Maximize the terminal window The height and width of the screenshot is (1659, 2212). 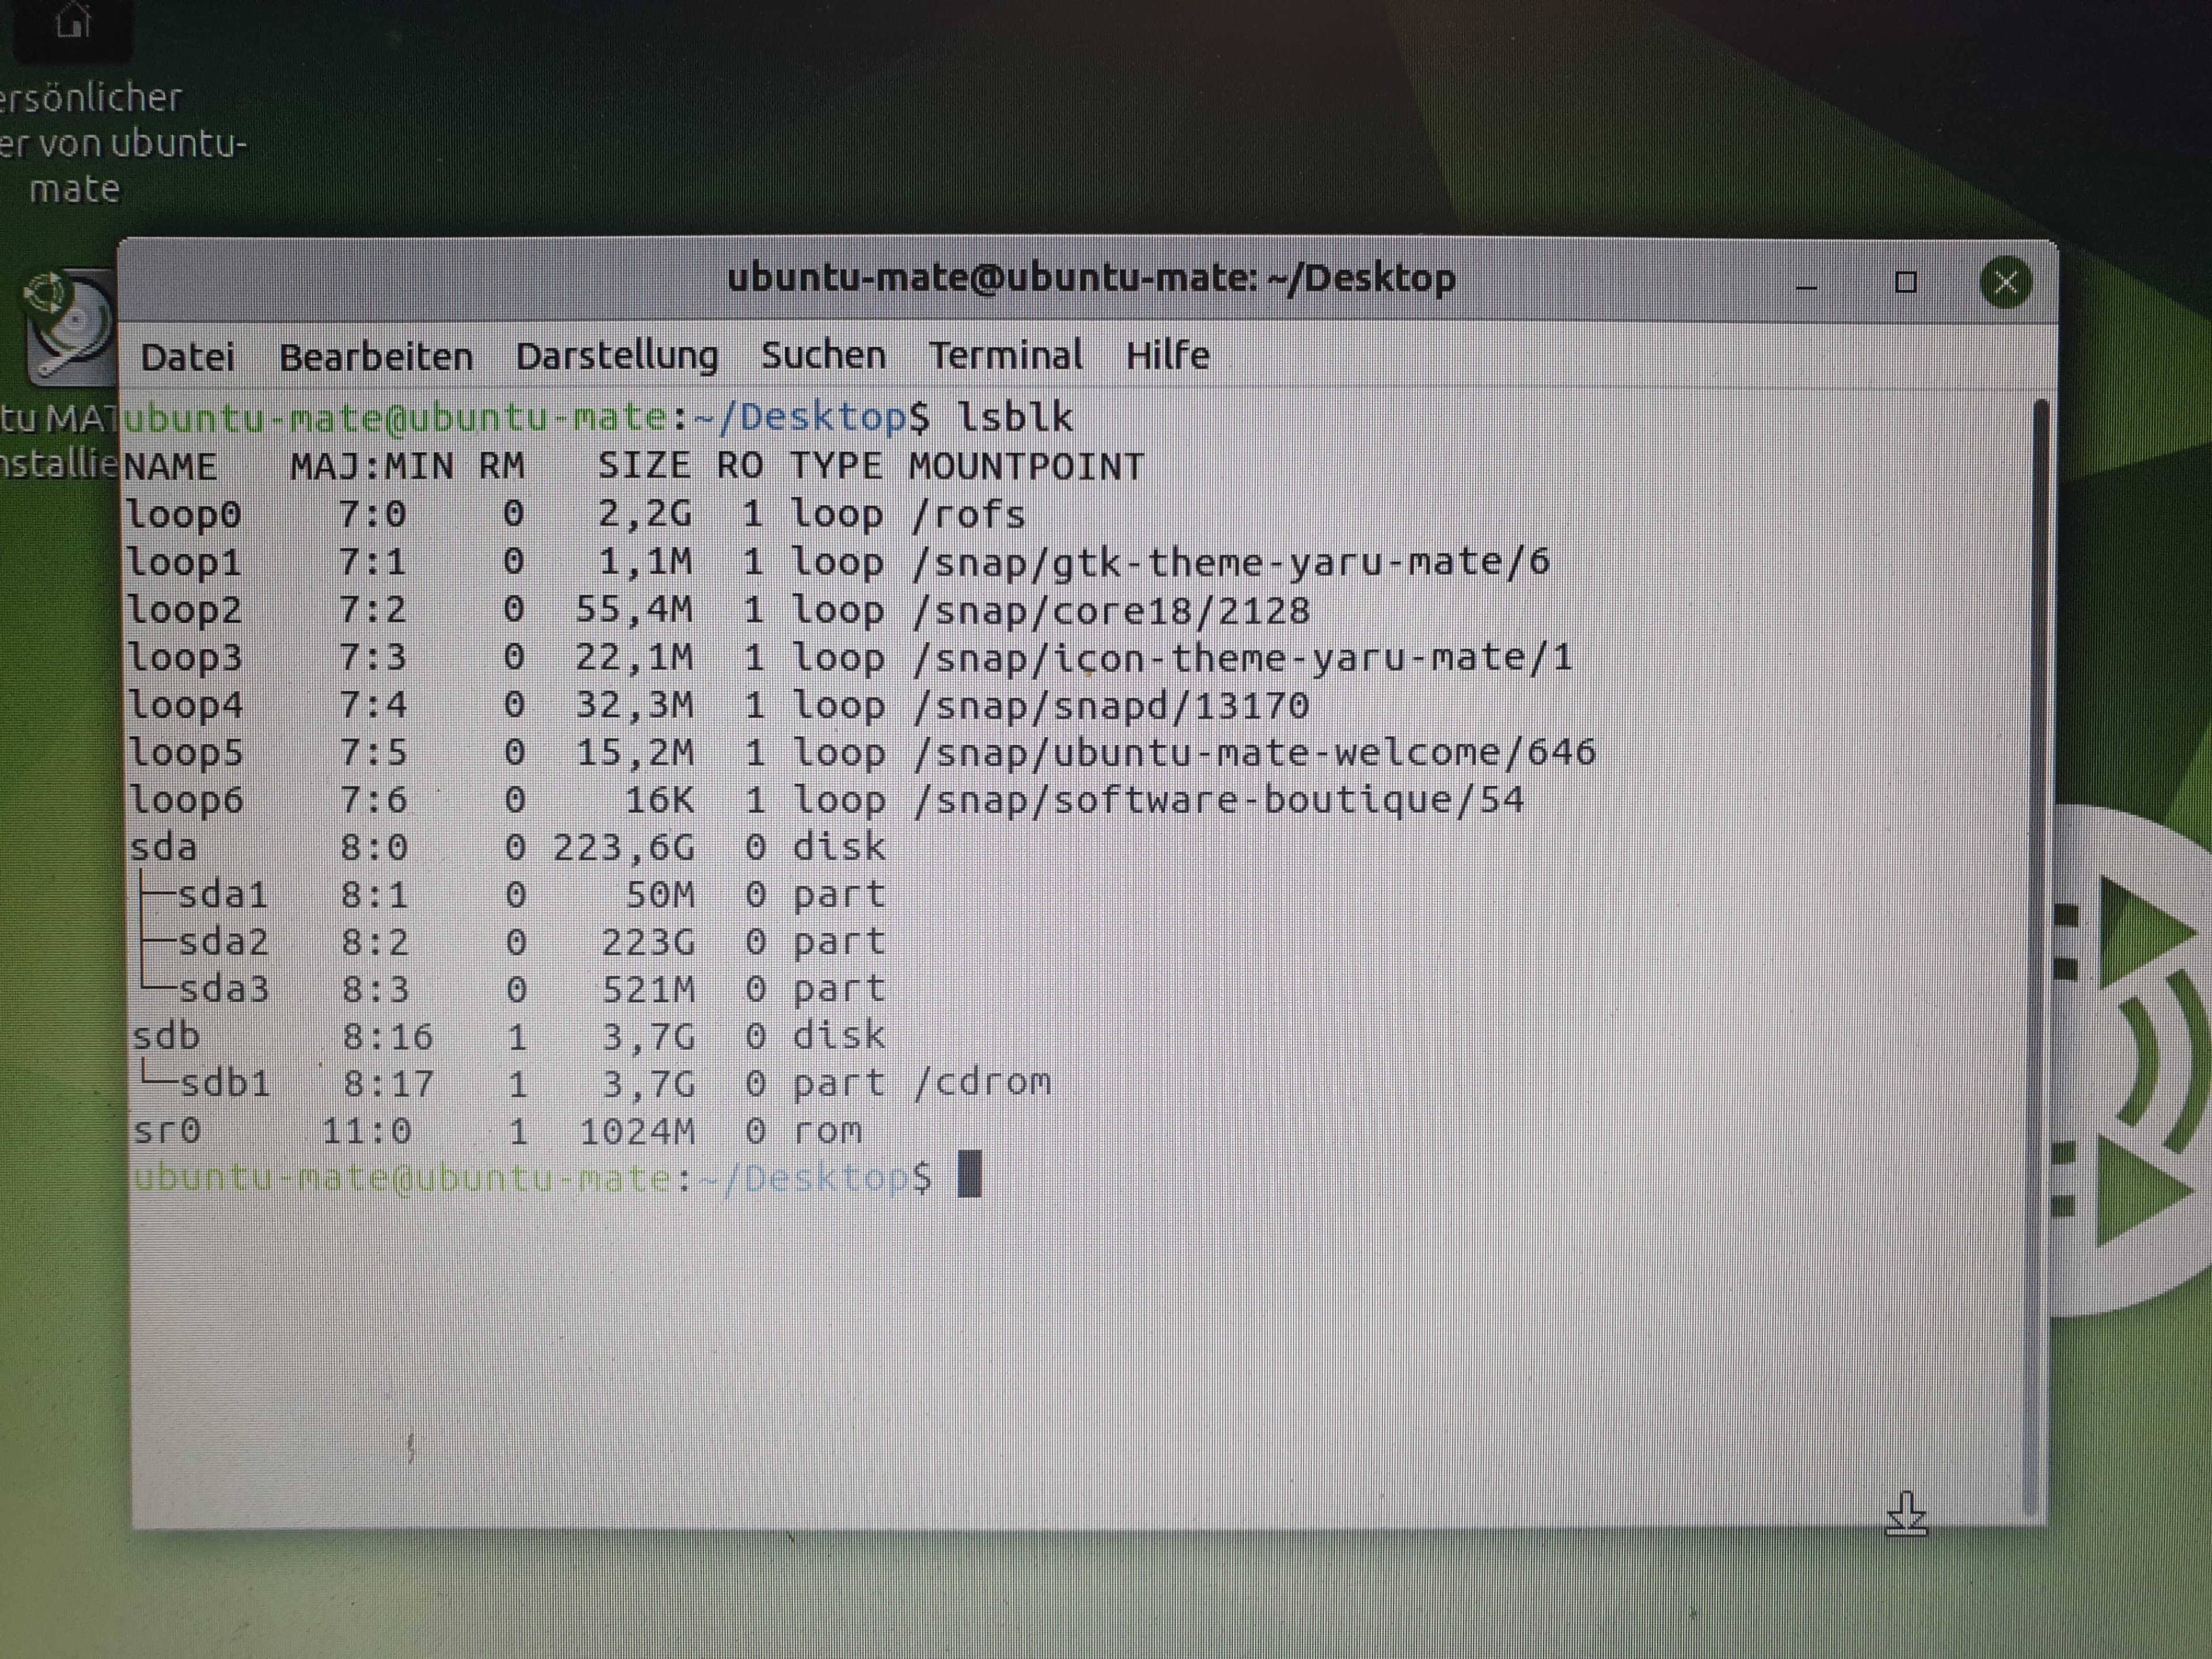1905,283
